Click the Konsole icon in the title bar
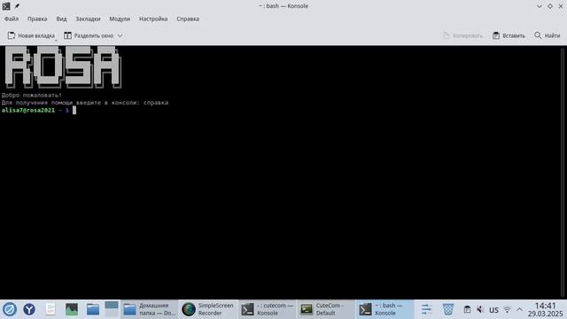The image size is (567, 319). point(6,6)
